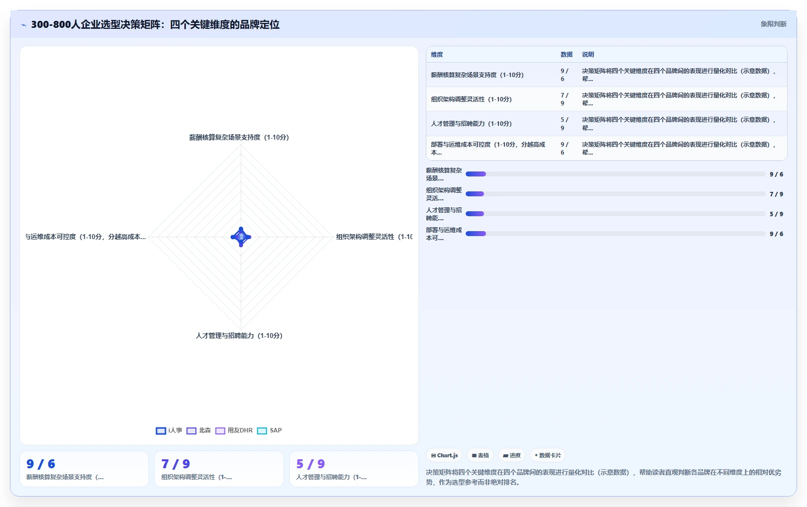Click radar axis label 人才管理与招聘能力

pos(239,336)
